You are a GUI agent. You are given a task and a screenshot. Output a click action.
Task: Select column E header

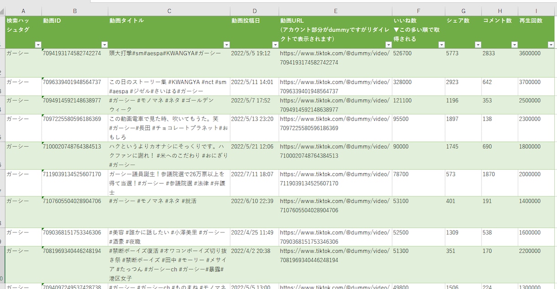(x=336, y=11)
